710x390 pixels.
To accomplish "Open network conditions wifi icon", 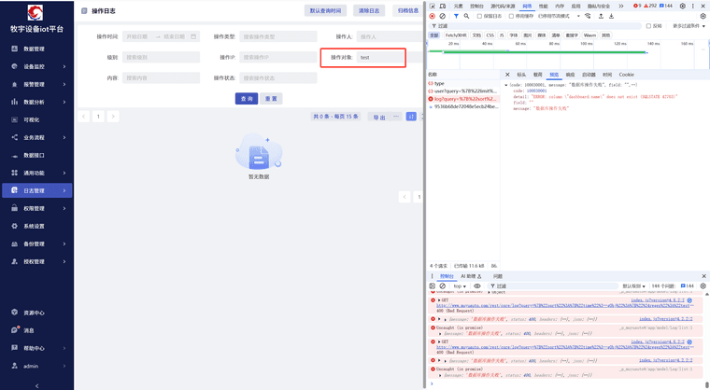I will (x=588, y=16).
